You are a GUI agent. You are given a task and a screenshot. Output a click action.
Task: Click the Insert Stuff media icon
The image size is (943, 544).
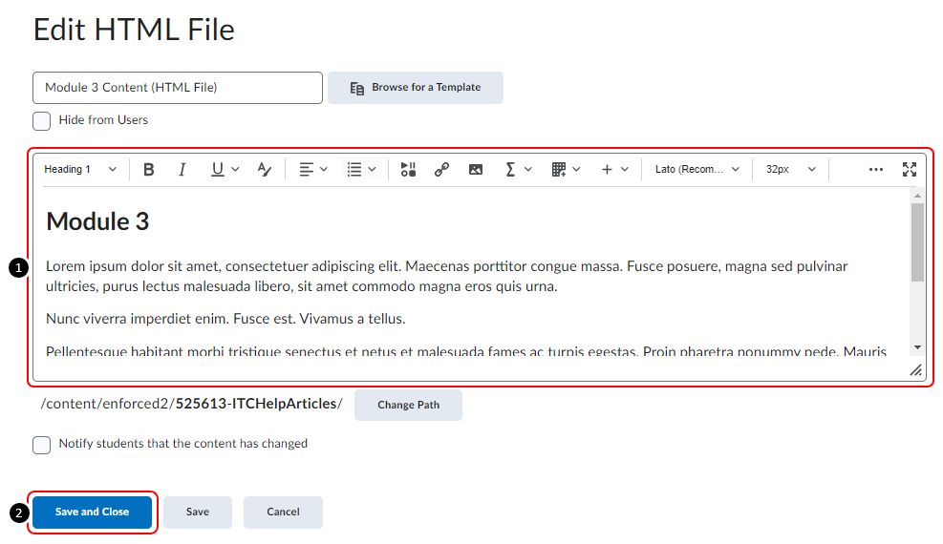(408, 169)
